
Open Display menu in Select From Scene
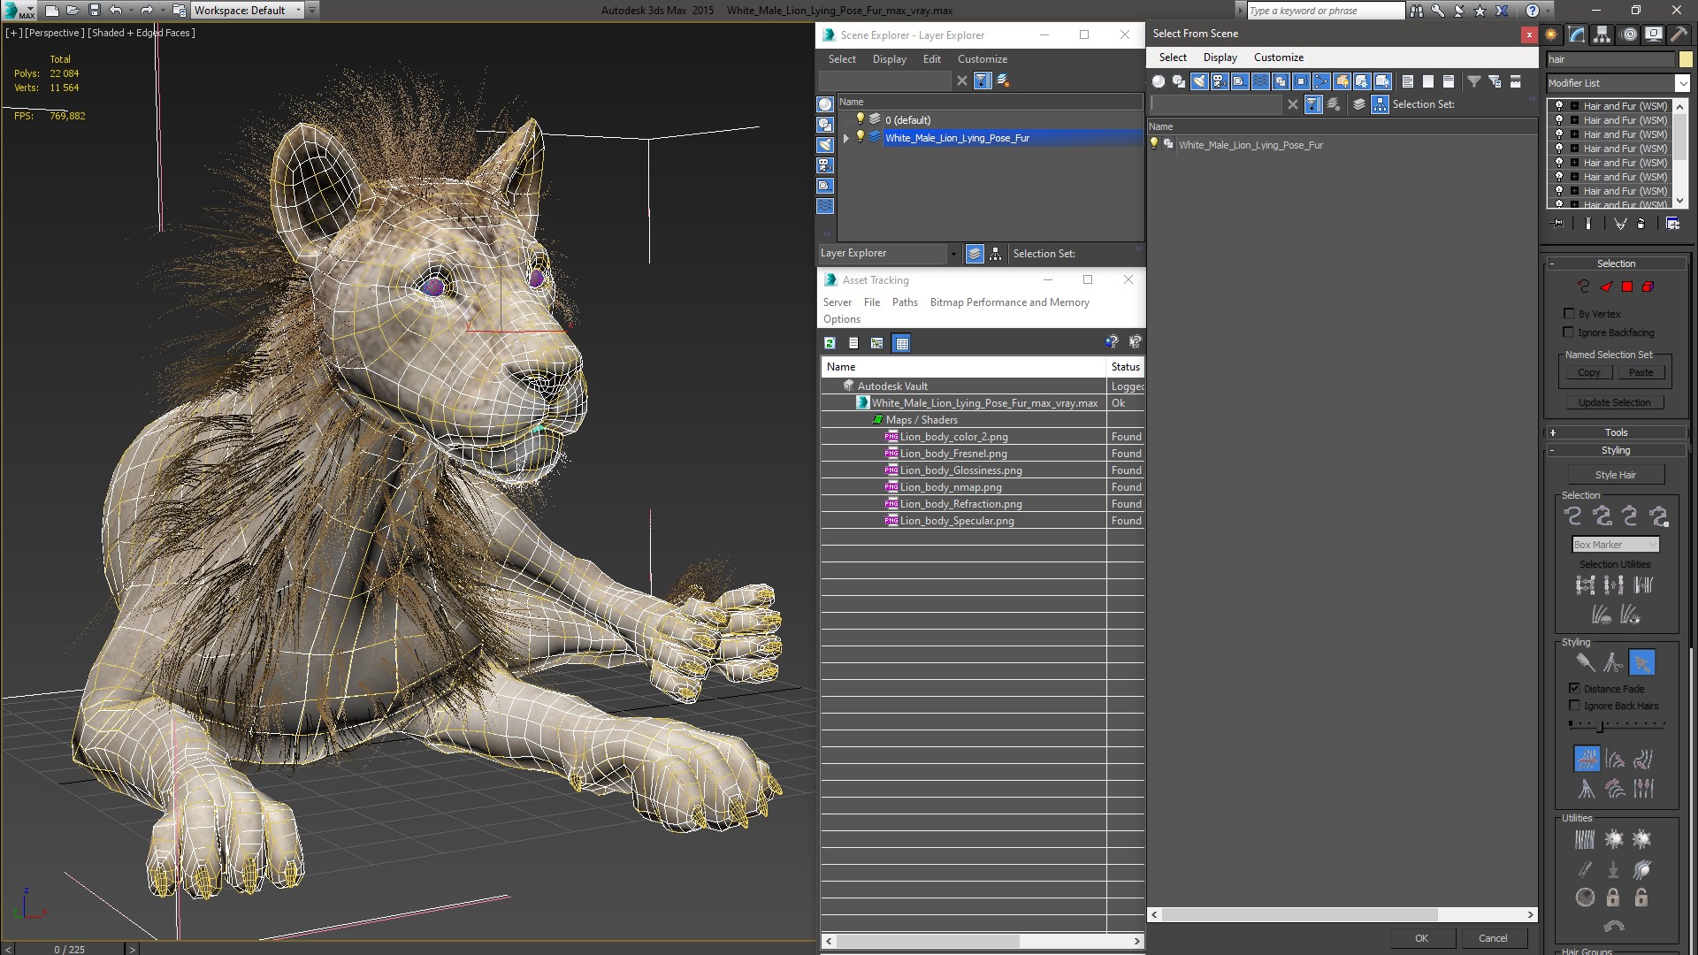click(x=1220, y=57)
